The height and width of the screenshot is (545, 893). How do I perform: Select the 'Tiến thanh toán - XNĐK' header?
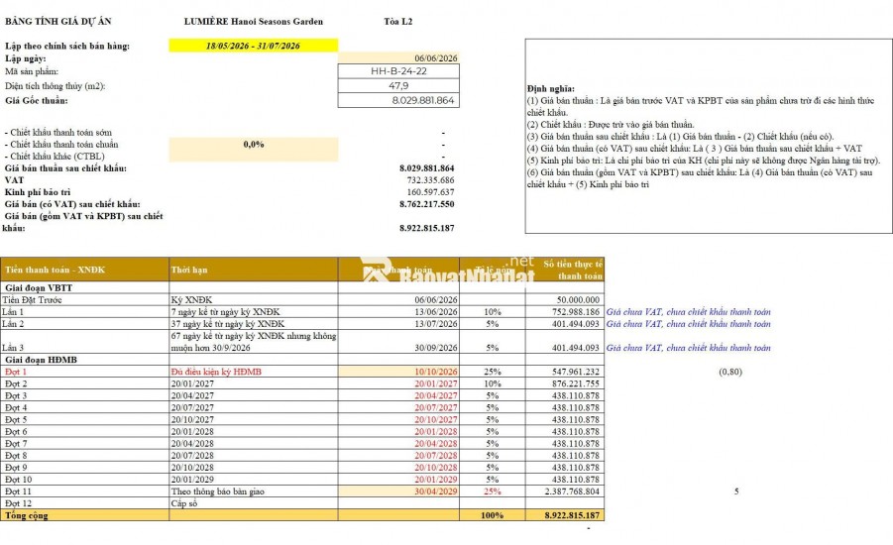84,270
